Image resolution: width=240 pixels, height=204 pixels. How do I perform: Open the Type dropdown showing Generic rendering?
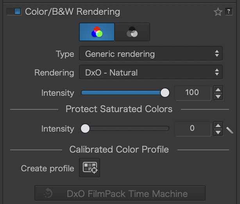tap(151, 54)
